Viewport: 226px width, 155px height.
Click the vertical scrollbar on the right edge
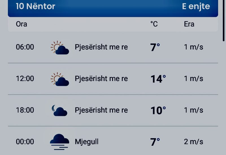pos(223,21)
